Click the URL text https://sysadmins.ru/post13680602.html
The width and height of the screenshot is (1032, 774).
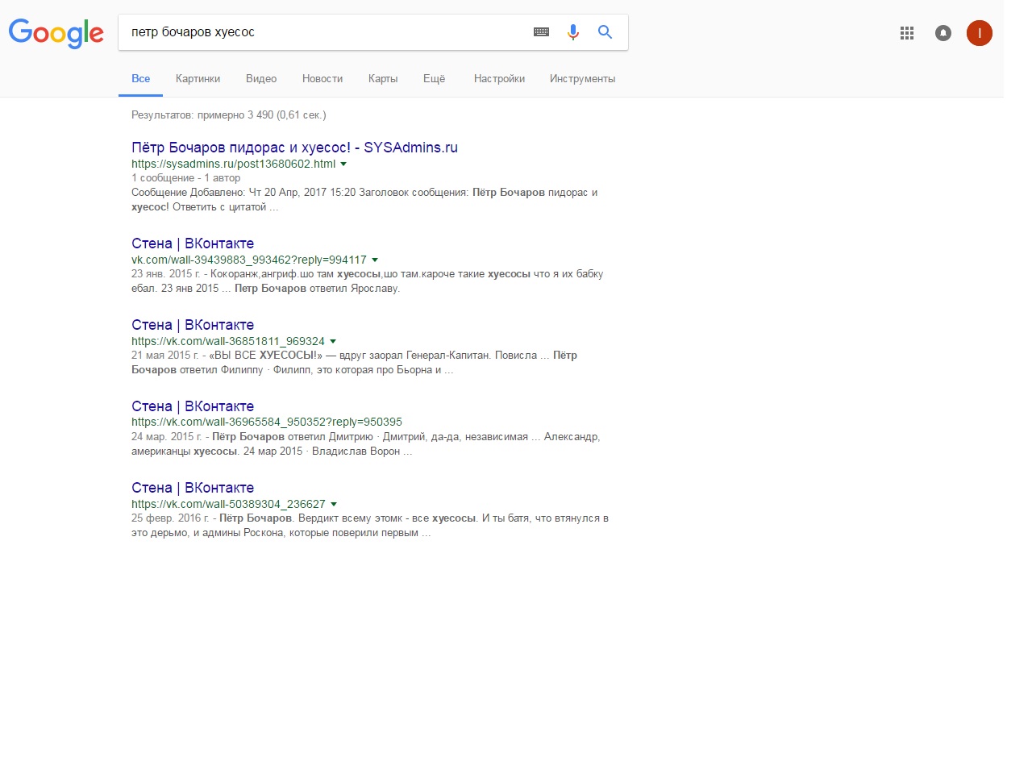tap(234, 164)
